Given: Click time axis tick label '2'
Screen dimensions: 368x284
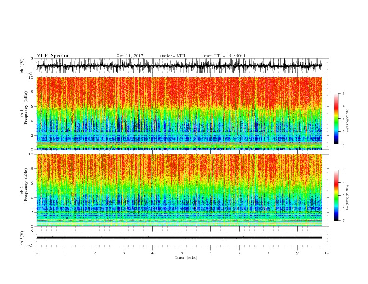Looking at the screenshot, I should tap(95, 253).
